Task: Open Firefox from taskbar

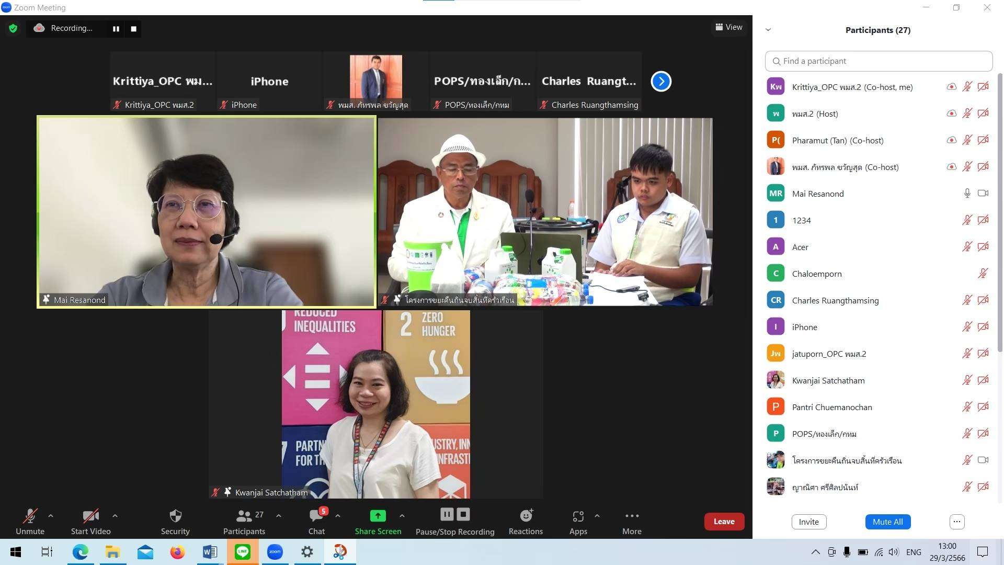Action: [177, 552]
